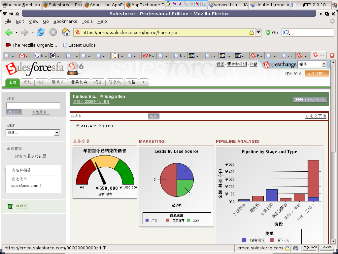
Task: Click the Alexa indicator in status bar
Action: pos(327,248)
